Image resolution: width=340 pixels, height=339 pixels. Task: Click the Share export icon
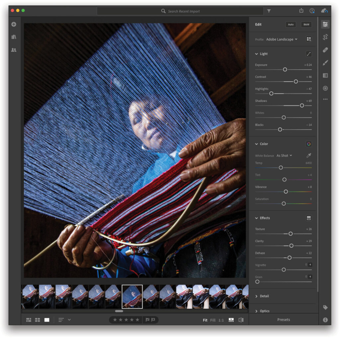(x=301, y=10)
